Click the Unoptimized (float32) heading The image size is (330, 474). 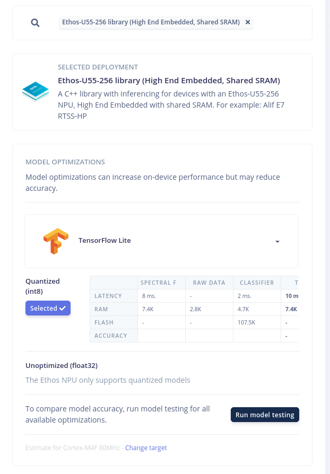click(x=62, y=365)
